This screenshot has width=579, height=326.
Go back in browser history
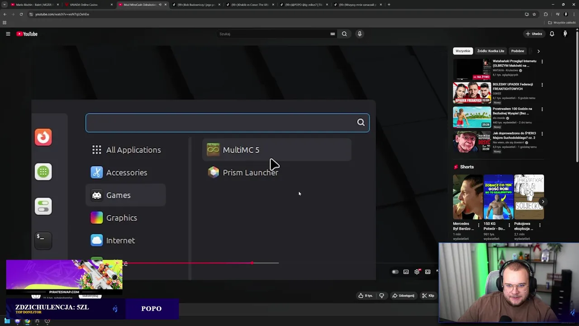click(5, 14)
